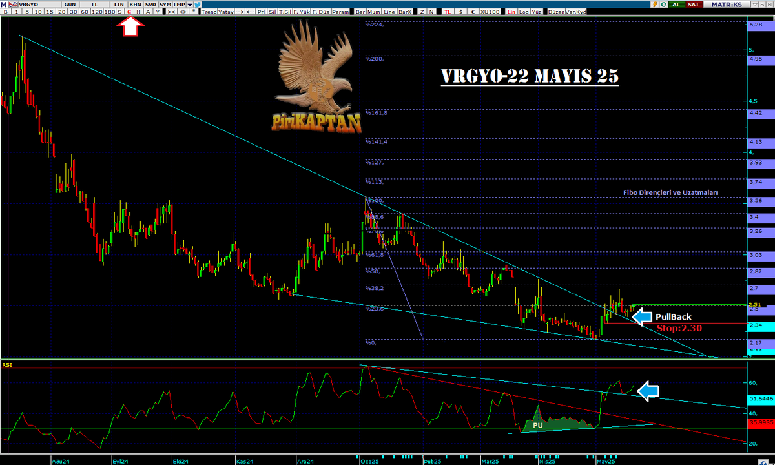Set price currency to dollar $

tap(460, 12)
